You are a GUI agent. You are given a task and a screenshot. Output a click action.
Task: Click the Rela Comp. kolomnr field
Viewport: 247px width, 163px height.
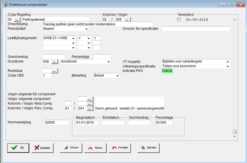tap(68, 104)
